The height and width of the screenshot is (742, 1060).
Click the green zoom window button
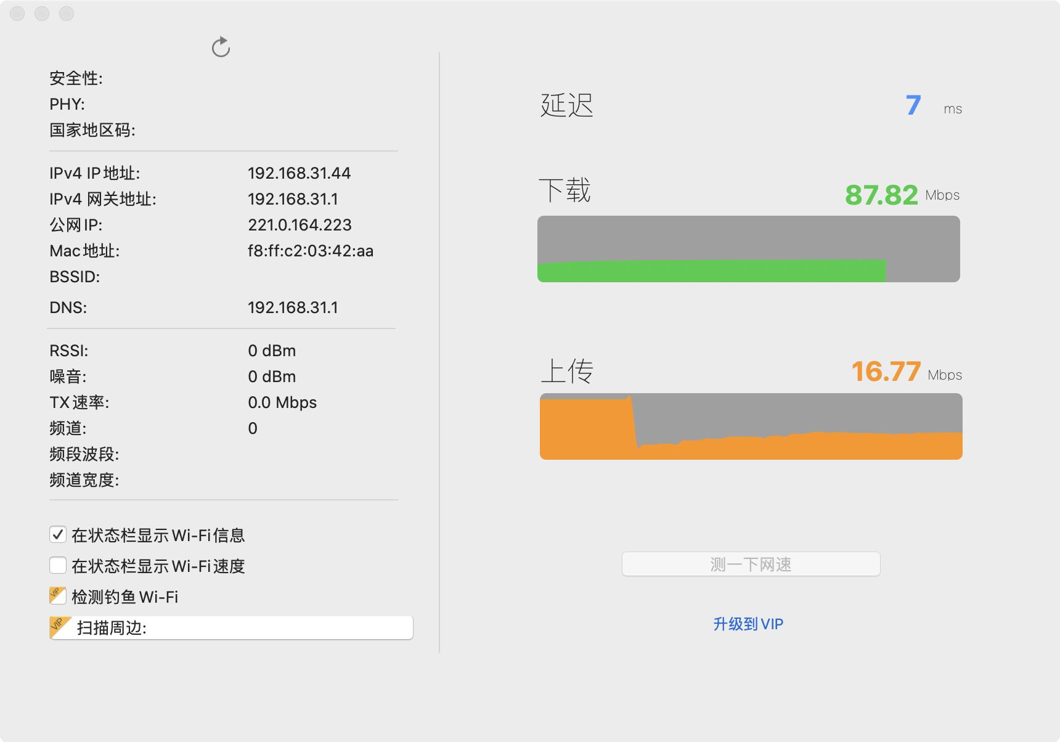(x=67, y=14)
